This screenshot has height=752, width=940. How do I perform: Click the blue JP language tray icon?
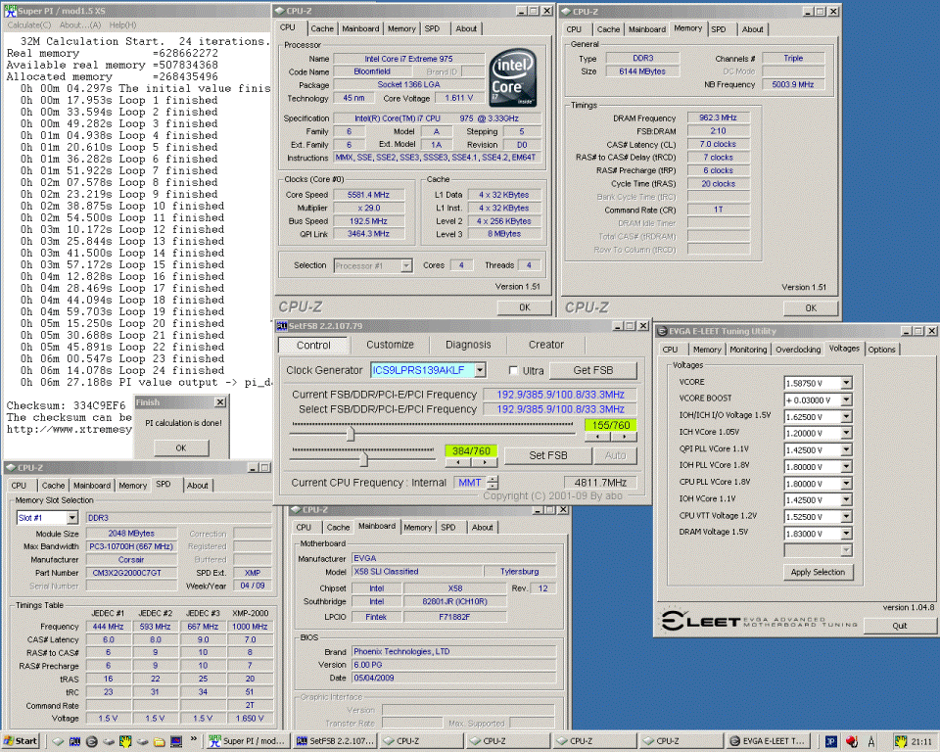pos(831,741)
